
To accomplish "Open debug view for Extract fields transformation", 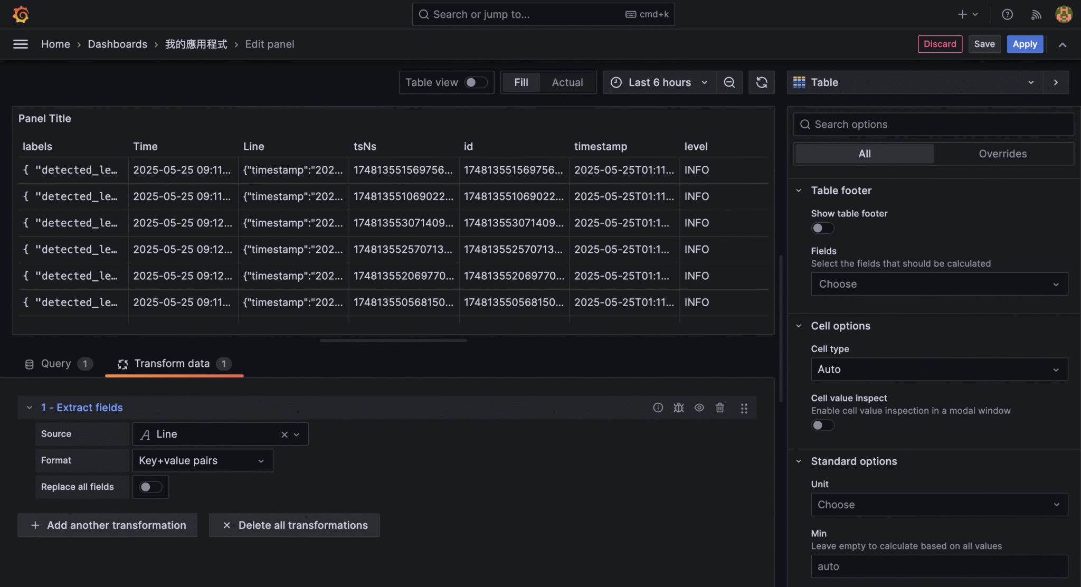I will [x=678, y=408].
